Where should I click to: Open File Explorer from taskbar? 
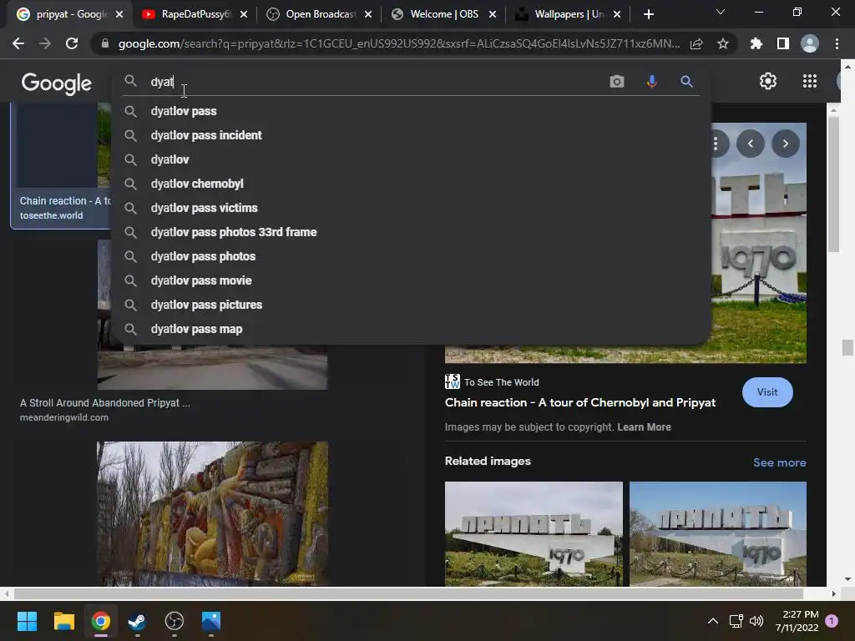click(63, 621)
